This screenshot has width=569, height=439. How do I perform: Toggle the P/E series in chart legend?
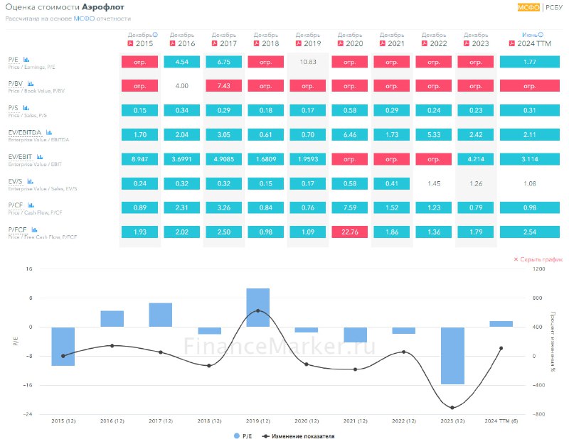click(243, 435)
